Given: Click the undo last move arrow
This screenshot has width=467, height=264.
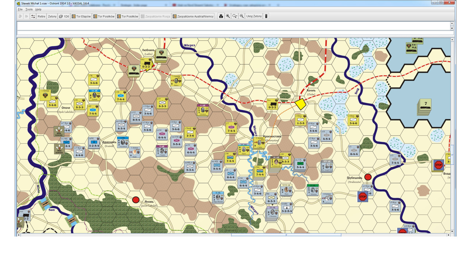Looking at the screenshot, I should click(x=20, y=16).
